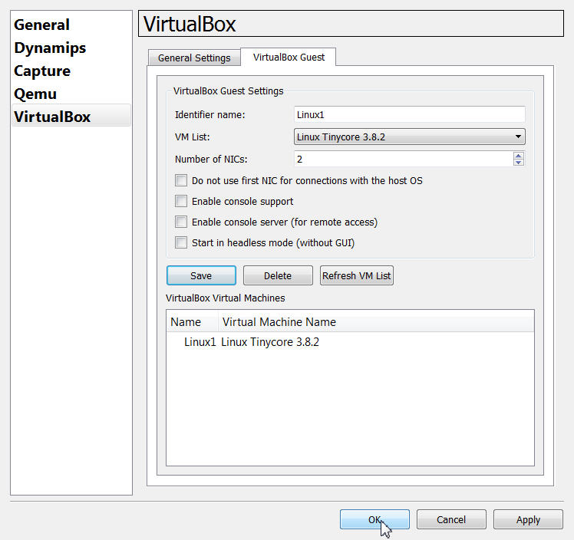574x540 pixels.
Task: Click 'Linux Tinycore 3.8.2' cell in table
Action: (270, 342)
